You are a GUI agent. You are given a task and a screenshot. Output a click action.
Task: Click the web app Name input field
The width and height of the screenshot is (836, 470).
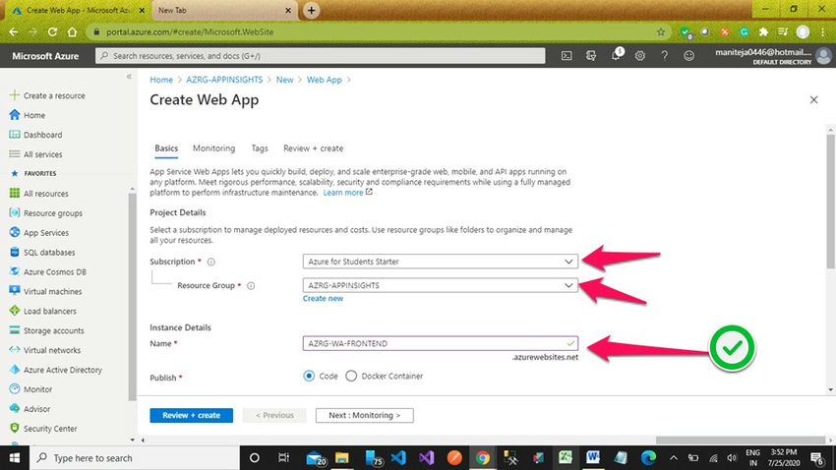click(x=441, y=344)
